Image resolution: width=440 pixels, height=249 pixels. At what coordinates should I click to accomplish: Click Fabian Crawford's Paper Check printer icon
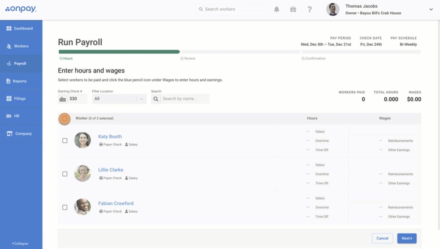pyautogui.click(x=101, y=211)
